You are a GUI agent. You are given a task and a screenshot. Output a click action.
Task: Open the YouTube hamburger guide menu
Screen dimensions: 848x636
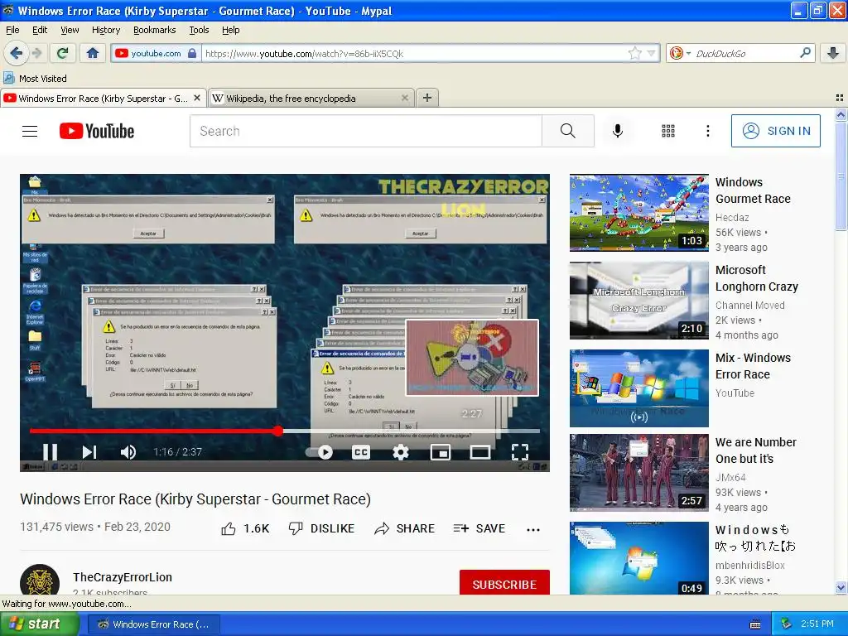click(30, 131)
